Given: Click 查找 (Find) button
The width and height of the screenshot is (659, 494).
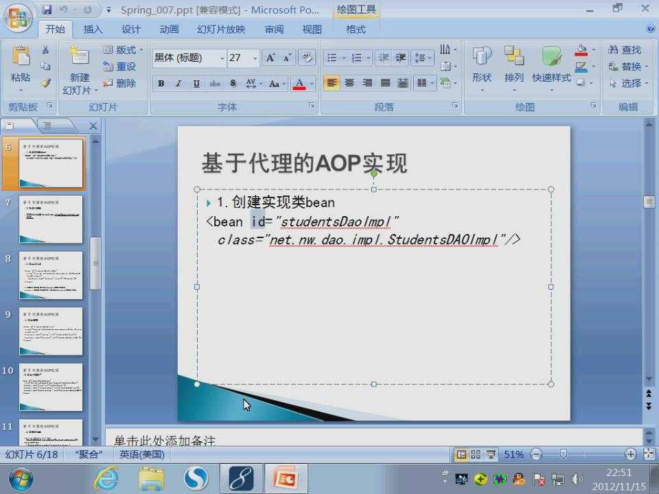Looking at the screenshot, I should tap(625, 49).
